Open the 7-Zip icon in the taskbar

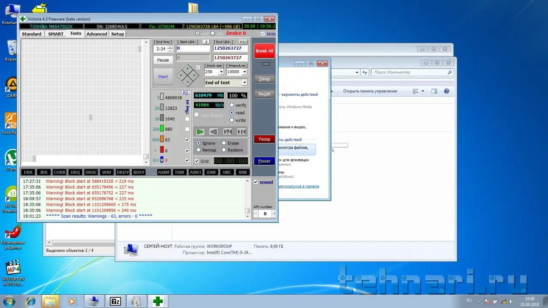coord(115,301)
